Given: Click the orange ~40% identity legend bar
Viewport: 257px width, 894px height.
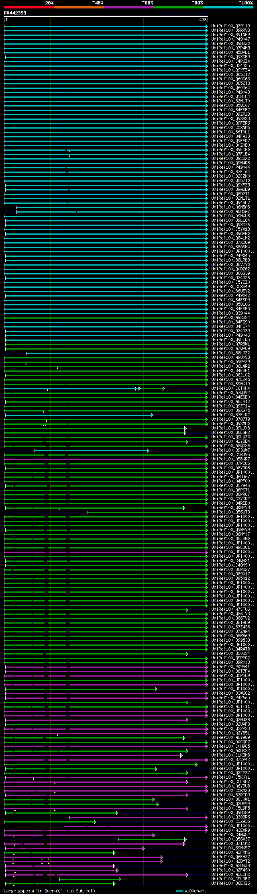Looking at the screenshot, I should coord(79,7).
